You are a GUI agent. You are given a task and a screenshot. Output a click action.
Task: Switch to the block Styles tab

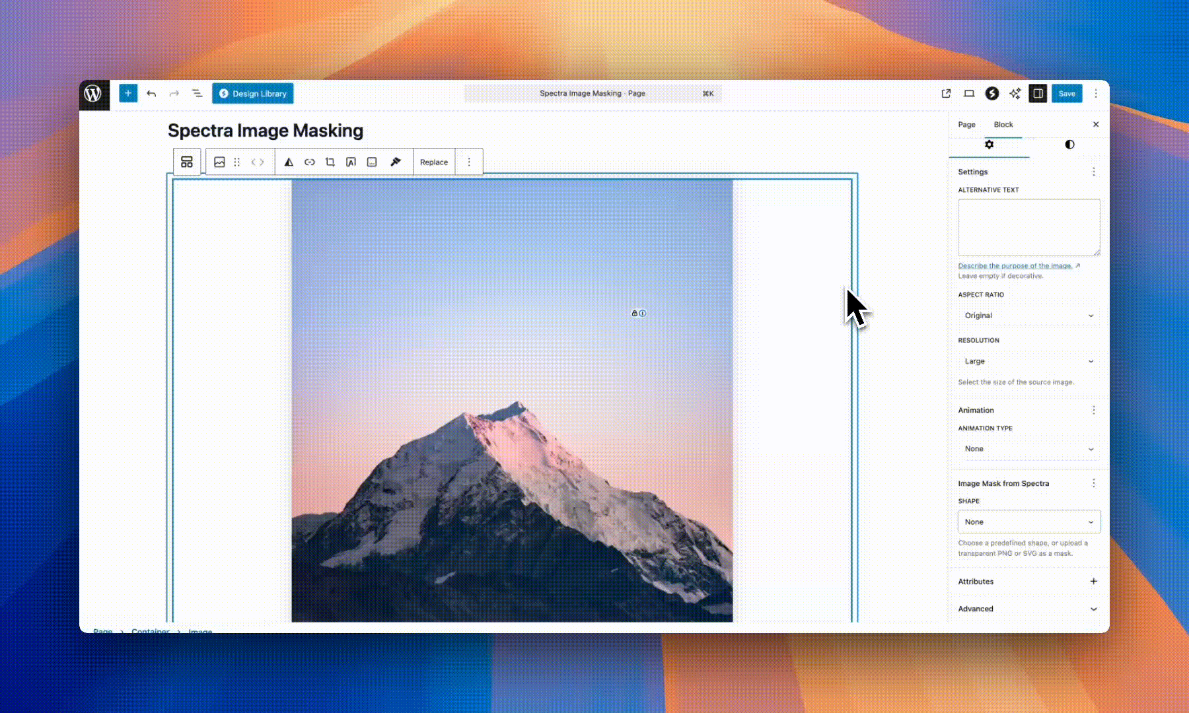(x=1069, y=145)
